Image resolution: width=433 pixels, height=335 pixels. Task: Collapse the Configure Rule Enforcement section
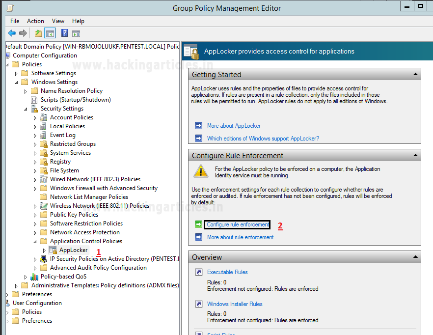415,155
